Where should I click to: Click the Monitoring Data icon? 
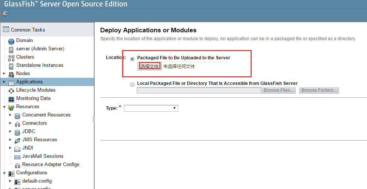click(x=11, y=99)
